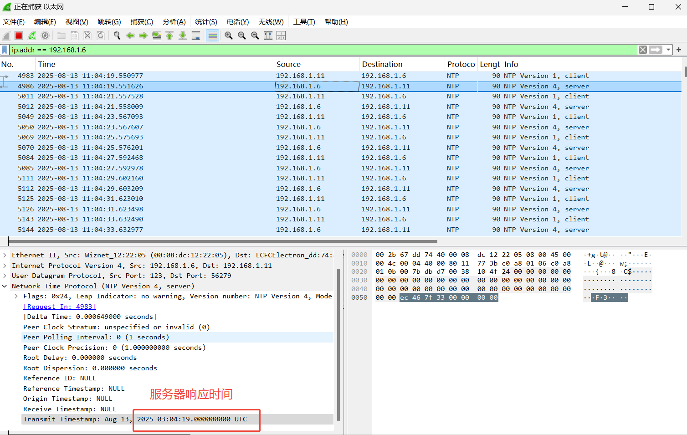Viewport: 687px width, 435px height.
Task: Jump to the first packet
Action: [169, 36]
